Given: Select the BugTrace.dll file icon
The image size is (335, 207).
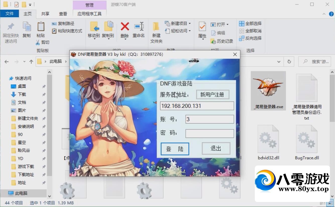Looking at the screenshot, I should [x=307, y=139].
